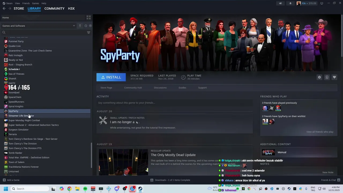Toggle sort by recent activity clock
The height and width of the screenshot is (193, 343).
tap(86, 26)
